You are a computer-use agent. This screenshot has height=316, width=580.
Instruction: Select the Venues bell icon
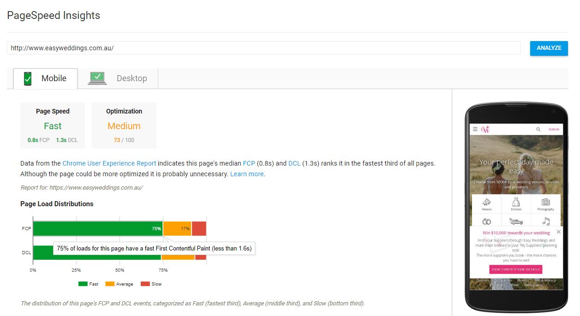click(x=487, y=202)
